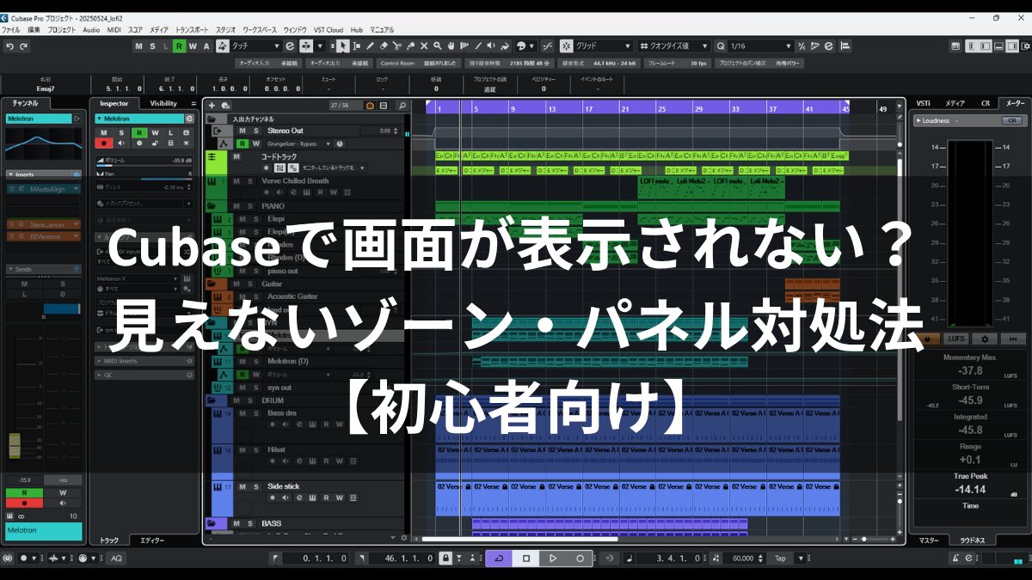The height and width of the screenshot is (580, 1032).
Task: Toggle global Solo S in toolbar
Action: pyautogui.click(x=151, y=46)
